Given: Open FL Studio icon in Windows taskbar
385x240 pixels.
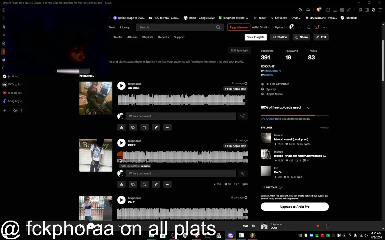Looking at the screenshot, I should pos(253,236).
